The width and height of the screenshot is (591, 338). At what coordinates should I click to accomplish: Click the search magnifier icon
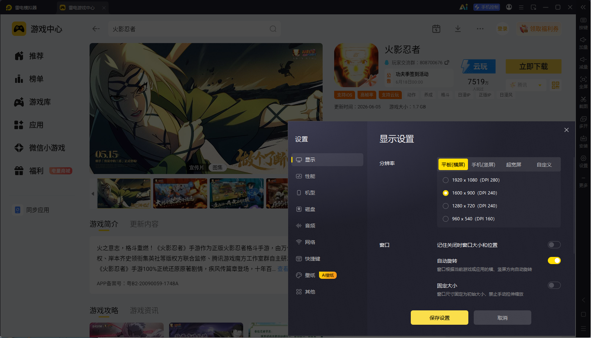point(273,29)
